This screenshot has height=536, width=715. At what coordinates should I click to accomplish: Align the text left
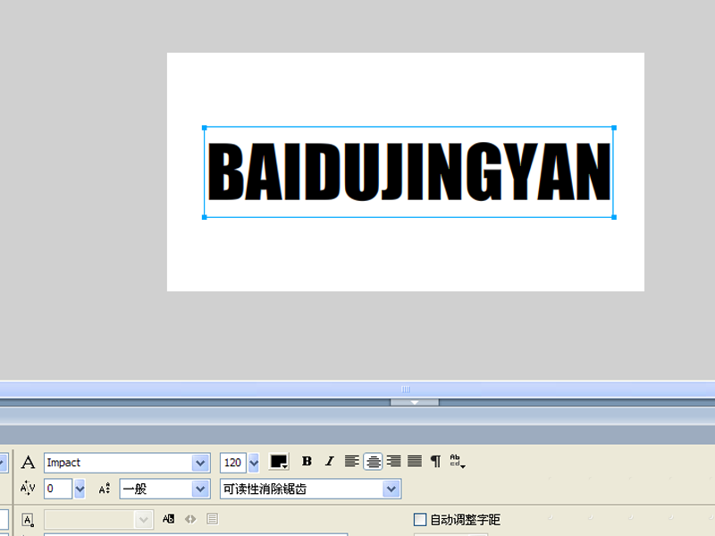coord(351,461)
